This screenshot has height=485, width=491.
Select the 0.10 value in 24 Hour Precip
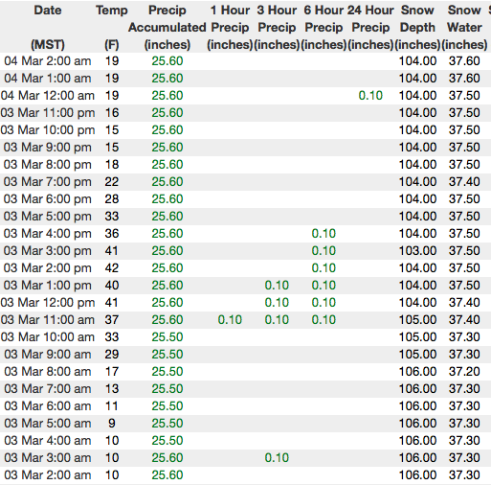point(370,96)
